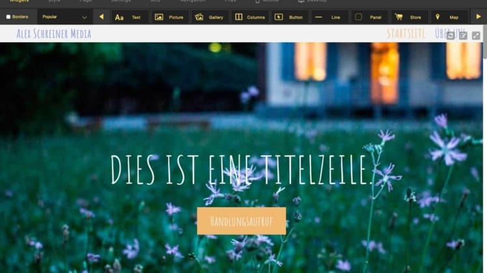Viewport: 487px width, 273px height.
Task: Select the Button widget
Action: coord(290,18)
